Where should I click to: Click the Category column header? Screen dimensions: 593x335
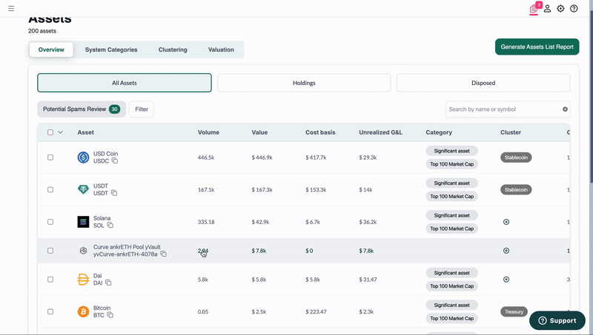439,132
